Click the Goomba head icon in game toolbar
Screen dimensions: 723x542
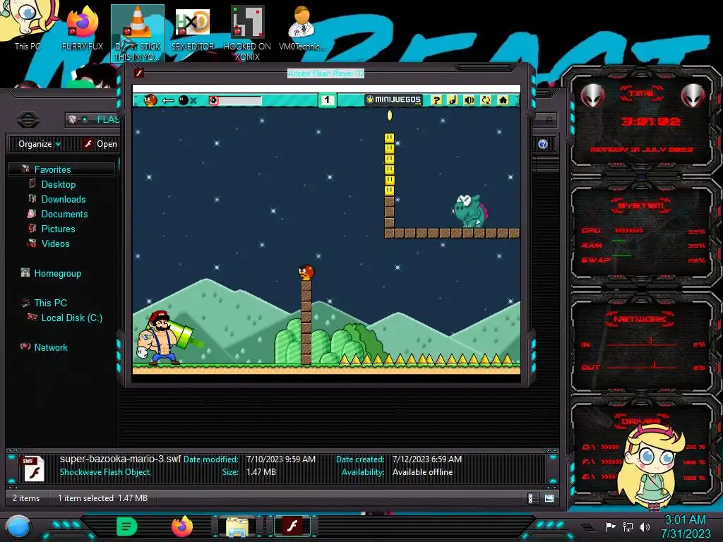(x=150, y=100)
